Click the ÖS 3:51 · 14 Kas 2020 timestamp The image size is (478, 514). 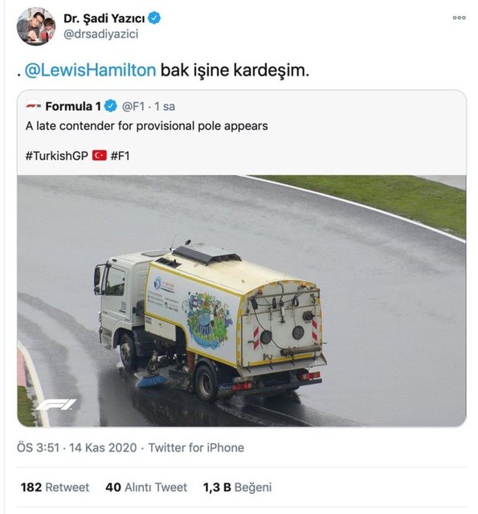[76, 447]
